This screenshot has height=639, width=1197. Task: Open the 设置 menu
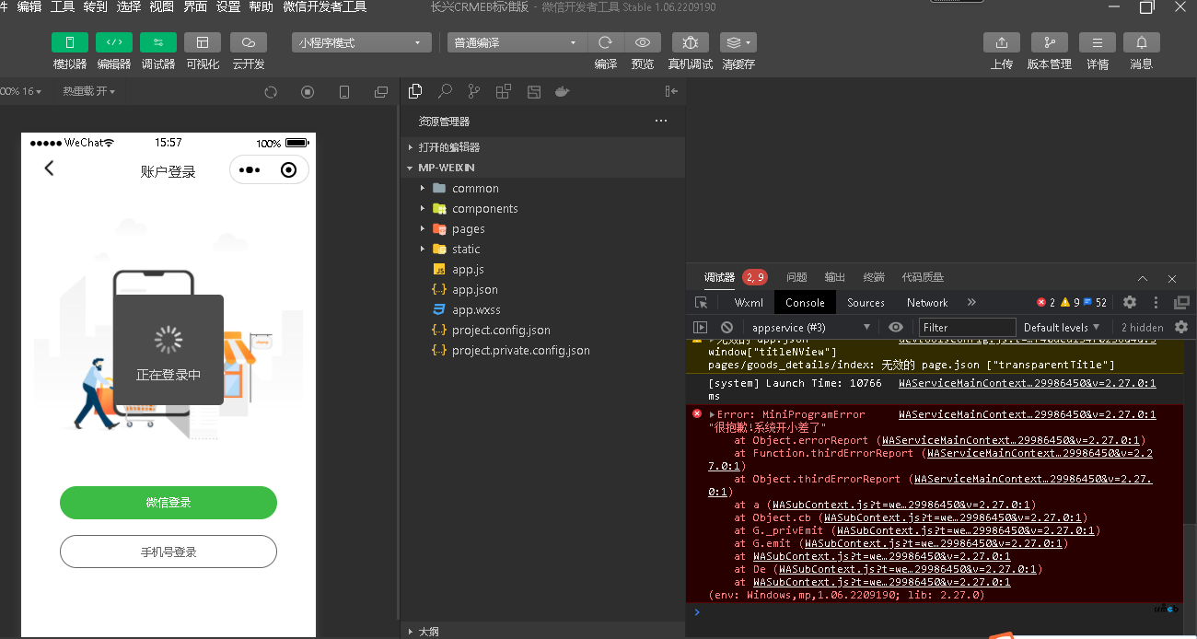tap(228, 6)
